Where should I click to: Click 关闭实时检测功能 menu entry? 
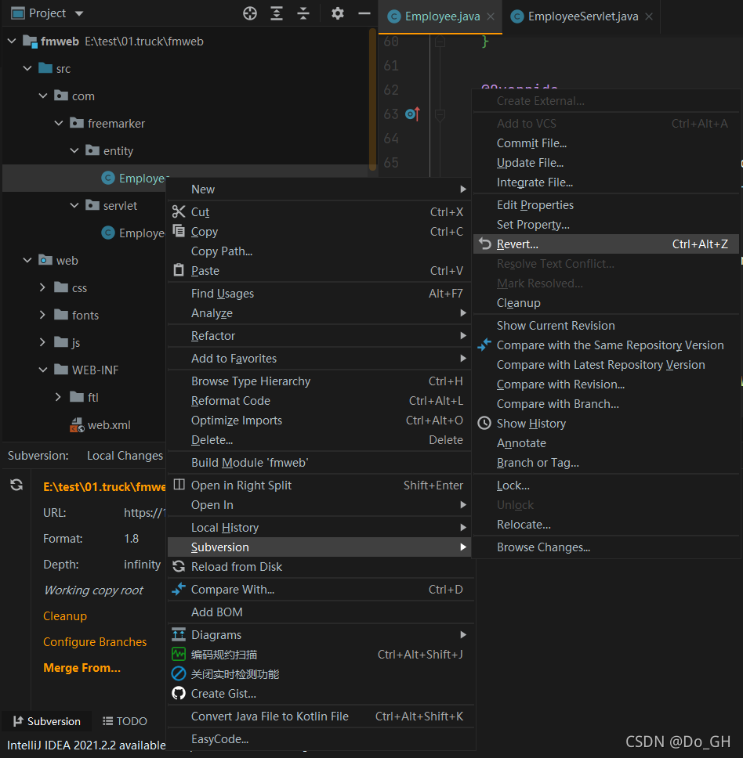pyautogui.click(x=319, y=674)
